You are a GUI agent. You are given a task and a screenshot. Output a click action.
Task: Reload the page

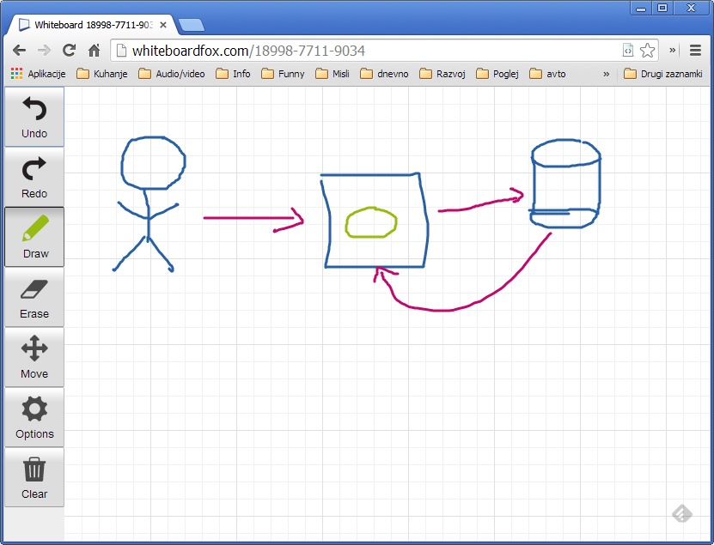click(x=70, y=51)
